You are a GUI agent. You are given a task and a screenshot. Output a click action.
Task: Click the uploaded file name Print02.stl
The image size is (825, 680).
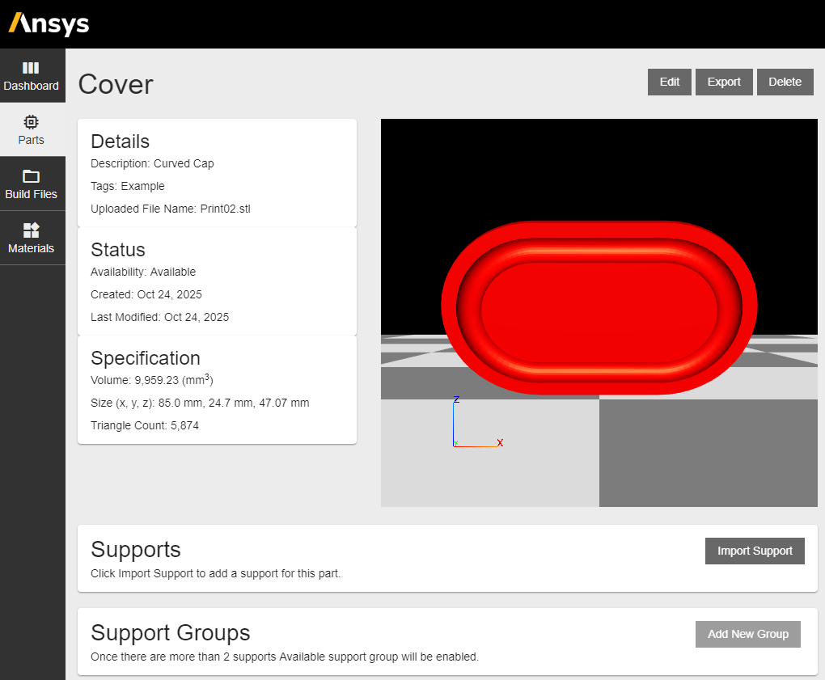[225, 209]
